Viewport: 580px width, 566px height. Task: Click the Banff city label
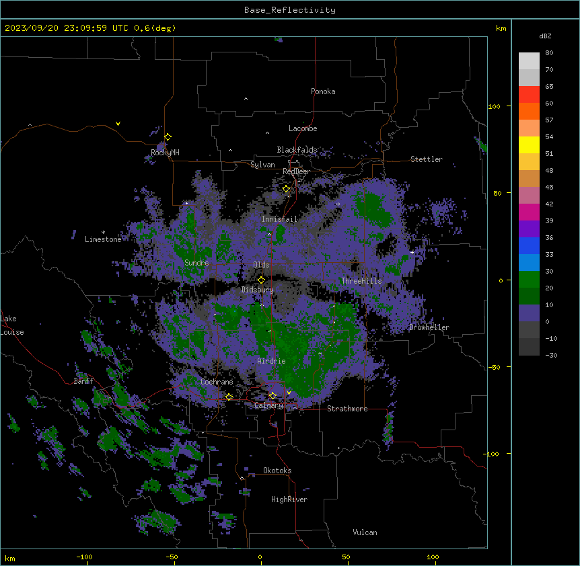coord(83,381)
